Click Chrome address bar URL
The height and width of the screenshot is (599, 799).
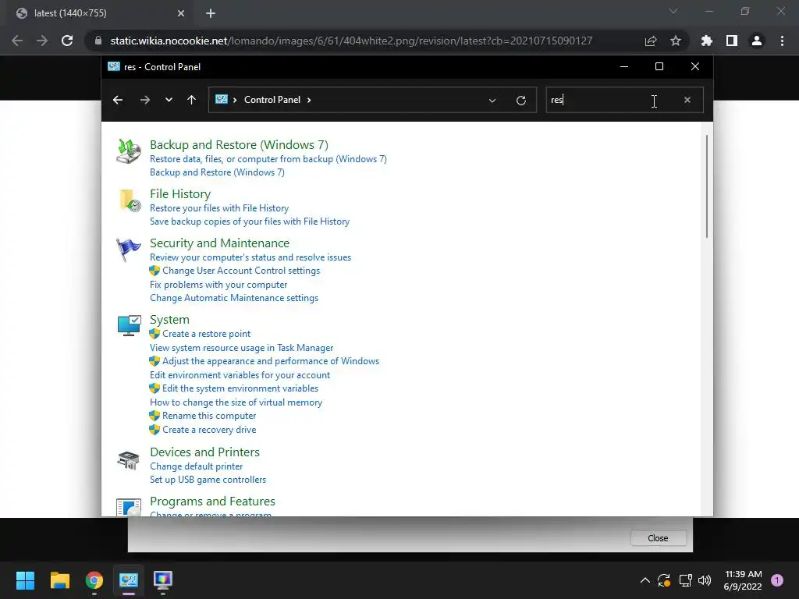(x=351, y=41)
